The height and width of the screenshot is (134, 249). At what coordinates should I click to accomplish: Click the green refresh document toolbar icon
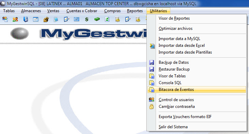tap(107, 19)
